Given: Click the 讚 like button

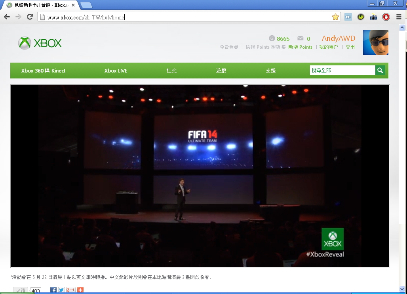Looking at the screenshot, I should click(x=21, y=290).
